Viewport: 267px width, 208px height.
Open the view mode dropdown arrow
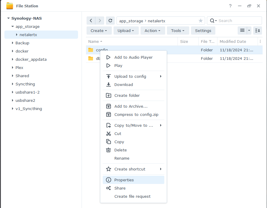point(249,31)
